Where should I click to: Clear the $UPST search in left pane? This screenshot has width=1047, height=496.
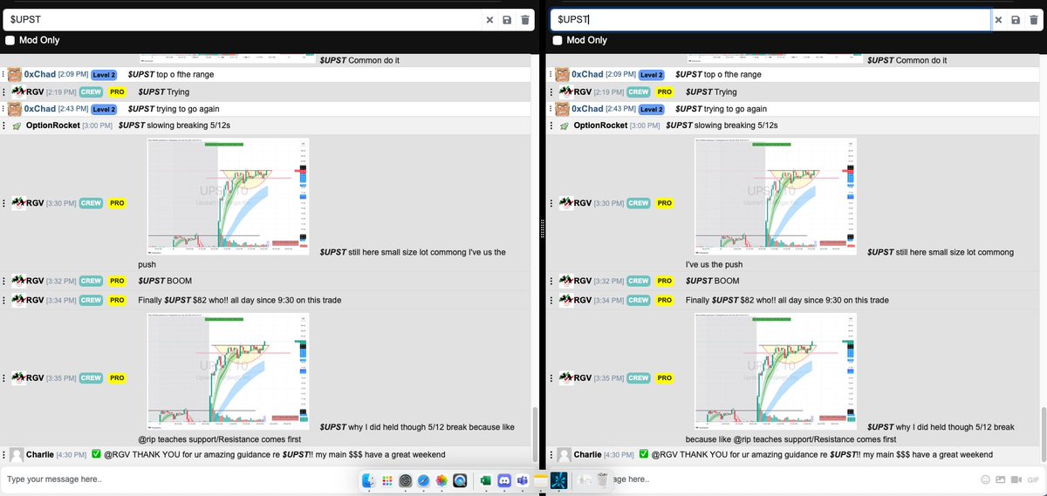pos(489,19)
